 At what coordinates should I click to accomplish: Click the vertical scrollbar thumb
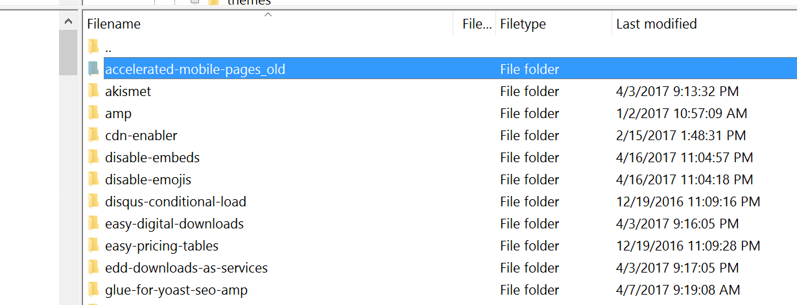click(69, 53)
